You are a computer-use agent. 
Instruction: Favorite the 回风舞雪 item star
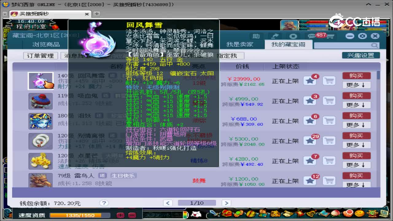click(x=310, y=81)
